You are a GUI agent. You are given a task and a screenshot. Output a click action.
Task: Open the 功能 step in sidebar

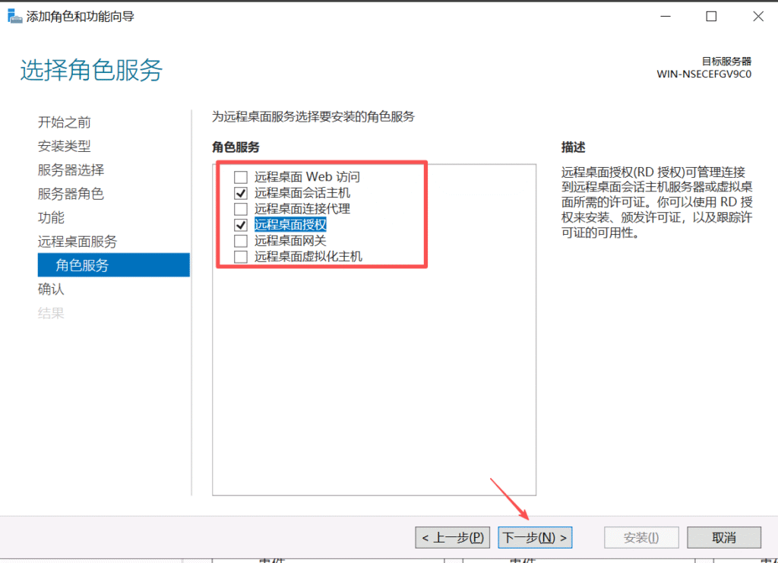[51, 217]
